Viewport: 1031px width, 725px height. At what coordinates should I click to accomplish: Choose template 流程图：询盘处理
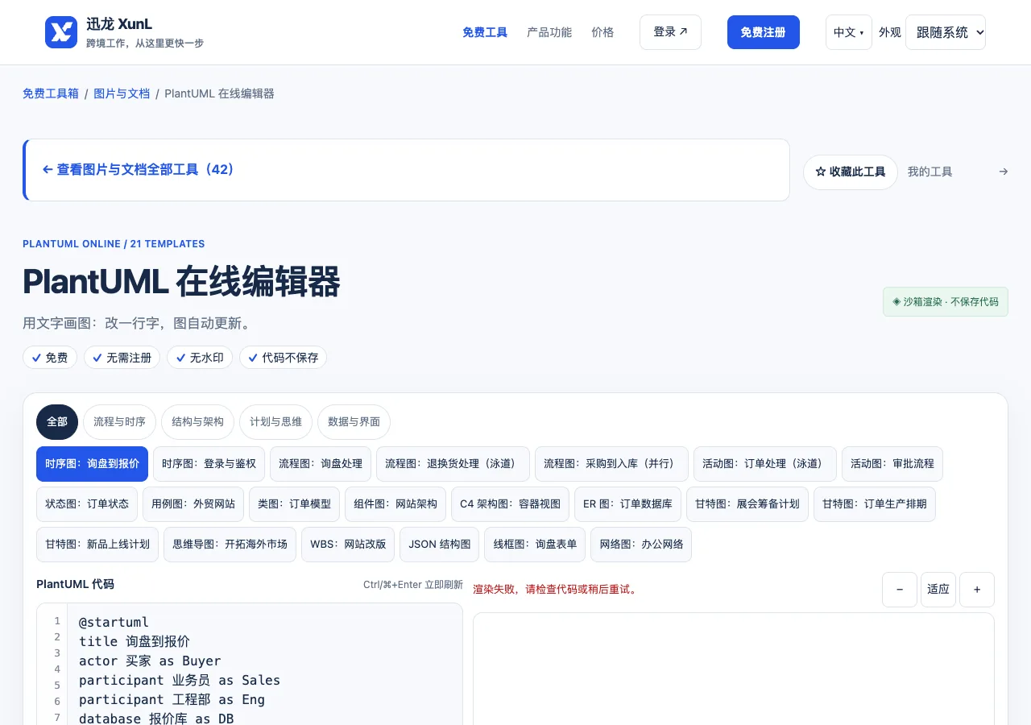click(321, 464)
